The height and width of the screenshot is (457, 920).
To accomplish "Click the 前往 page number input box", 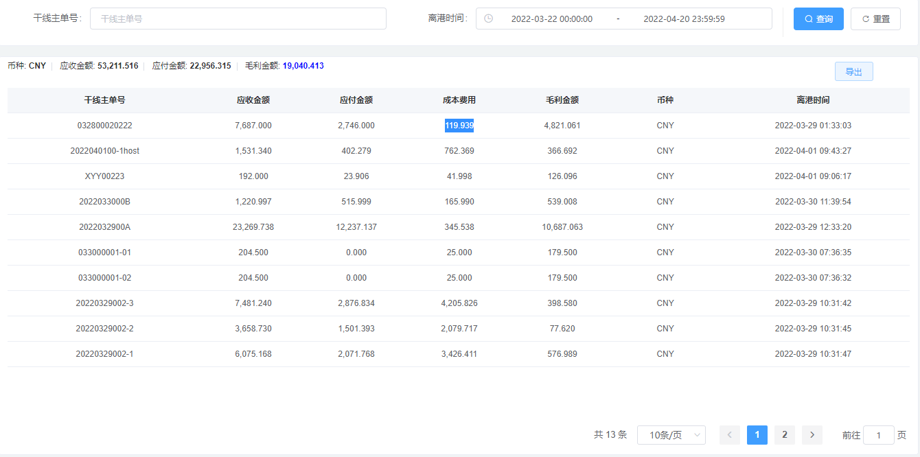I will pyautogui.click(x=878, y=435).
